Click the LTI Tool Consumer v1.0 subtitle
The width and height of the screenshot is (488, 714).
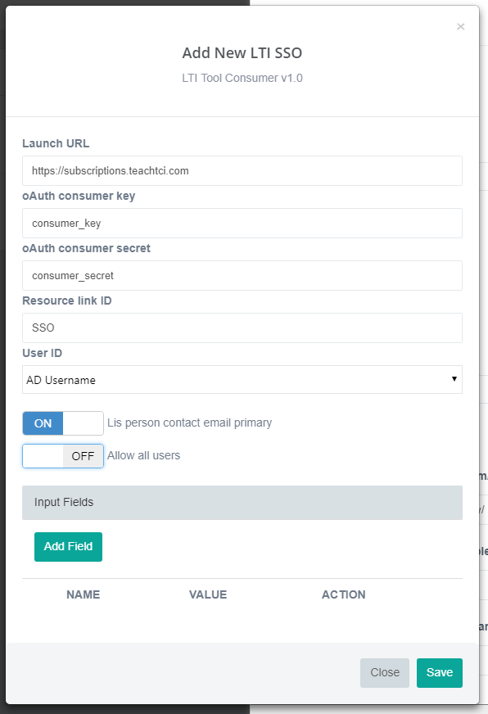242,77
